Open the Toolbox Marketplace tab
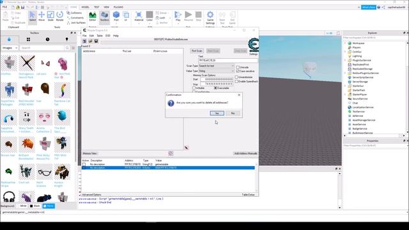The image size is (409, 230). point(9,40)
